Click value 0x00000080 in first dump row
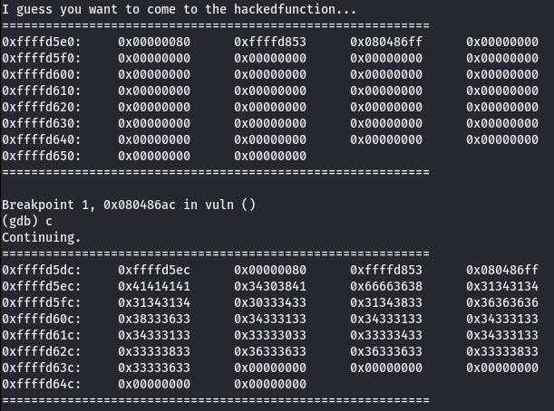 click(x=154, y=42)
